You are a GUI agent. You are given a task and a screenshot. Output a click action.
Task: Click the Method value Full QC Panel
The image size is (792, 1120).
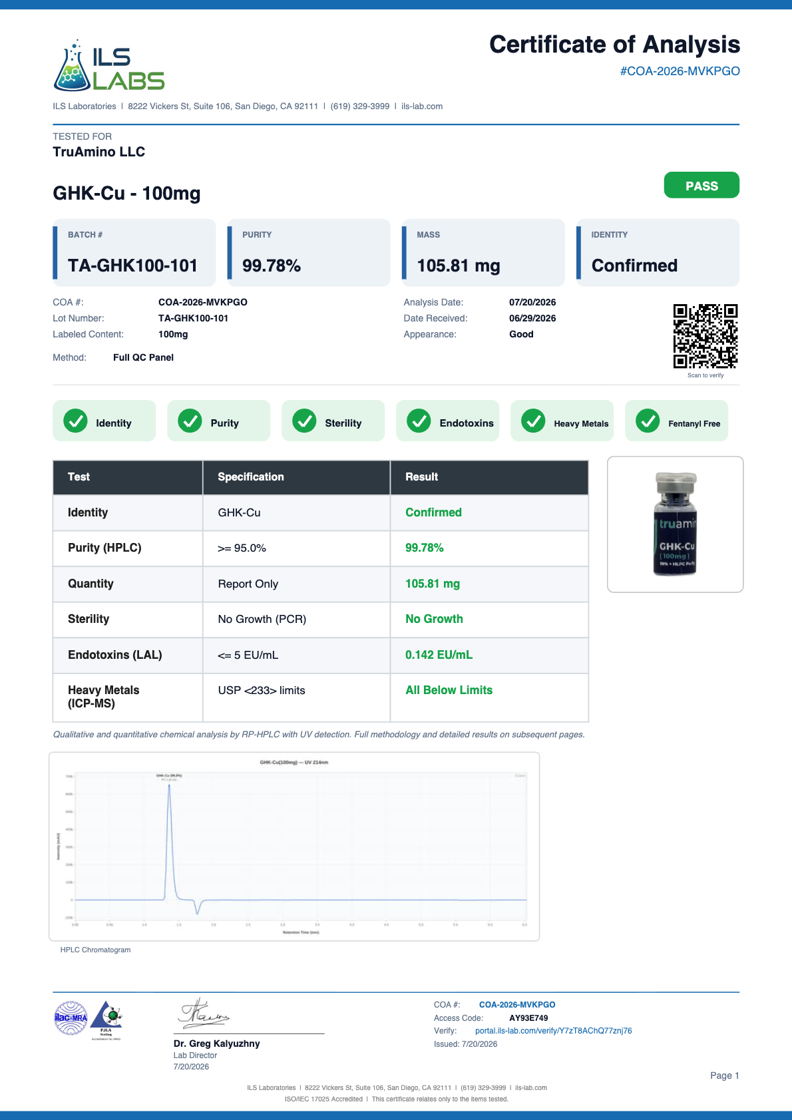pos(143,357)
